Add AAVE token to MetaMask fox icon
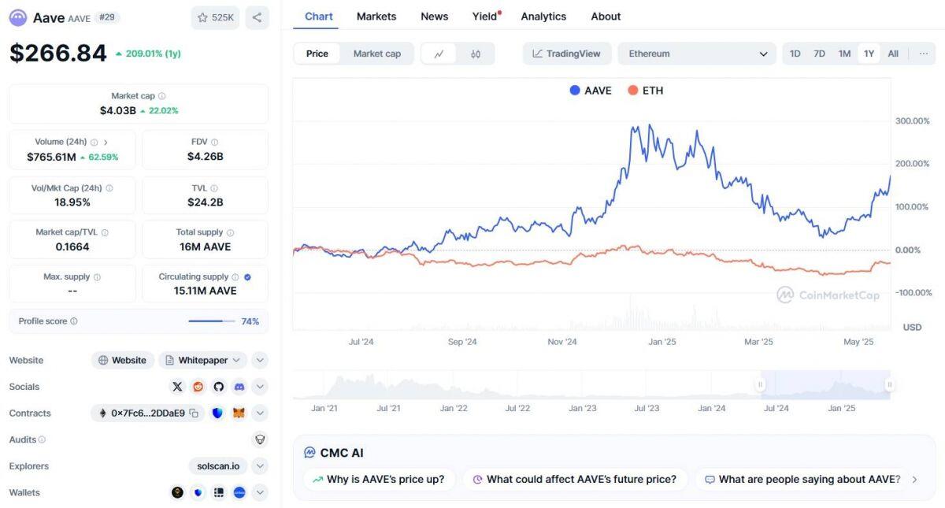The height and width of the screenshot is (508, 945). (239, 413)
